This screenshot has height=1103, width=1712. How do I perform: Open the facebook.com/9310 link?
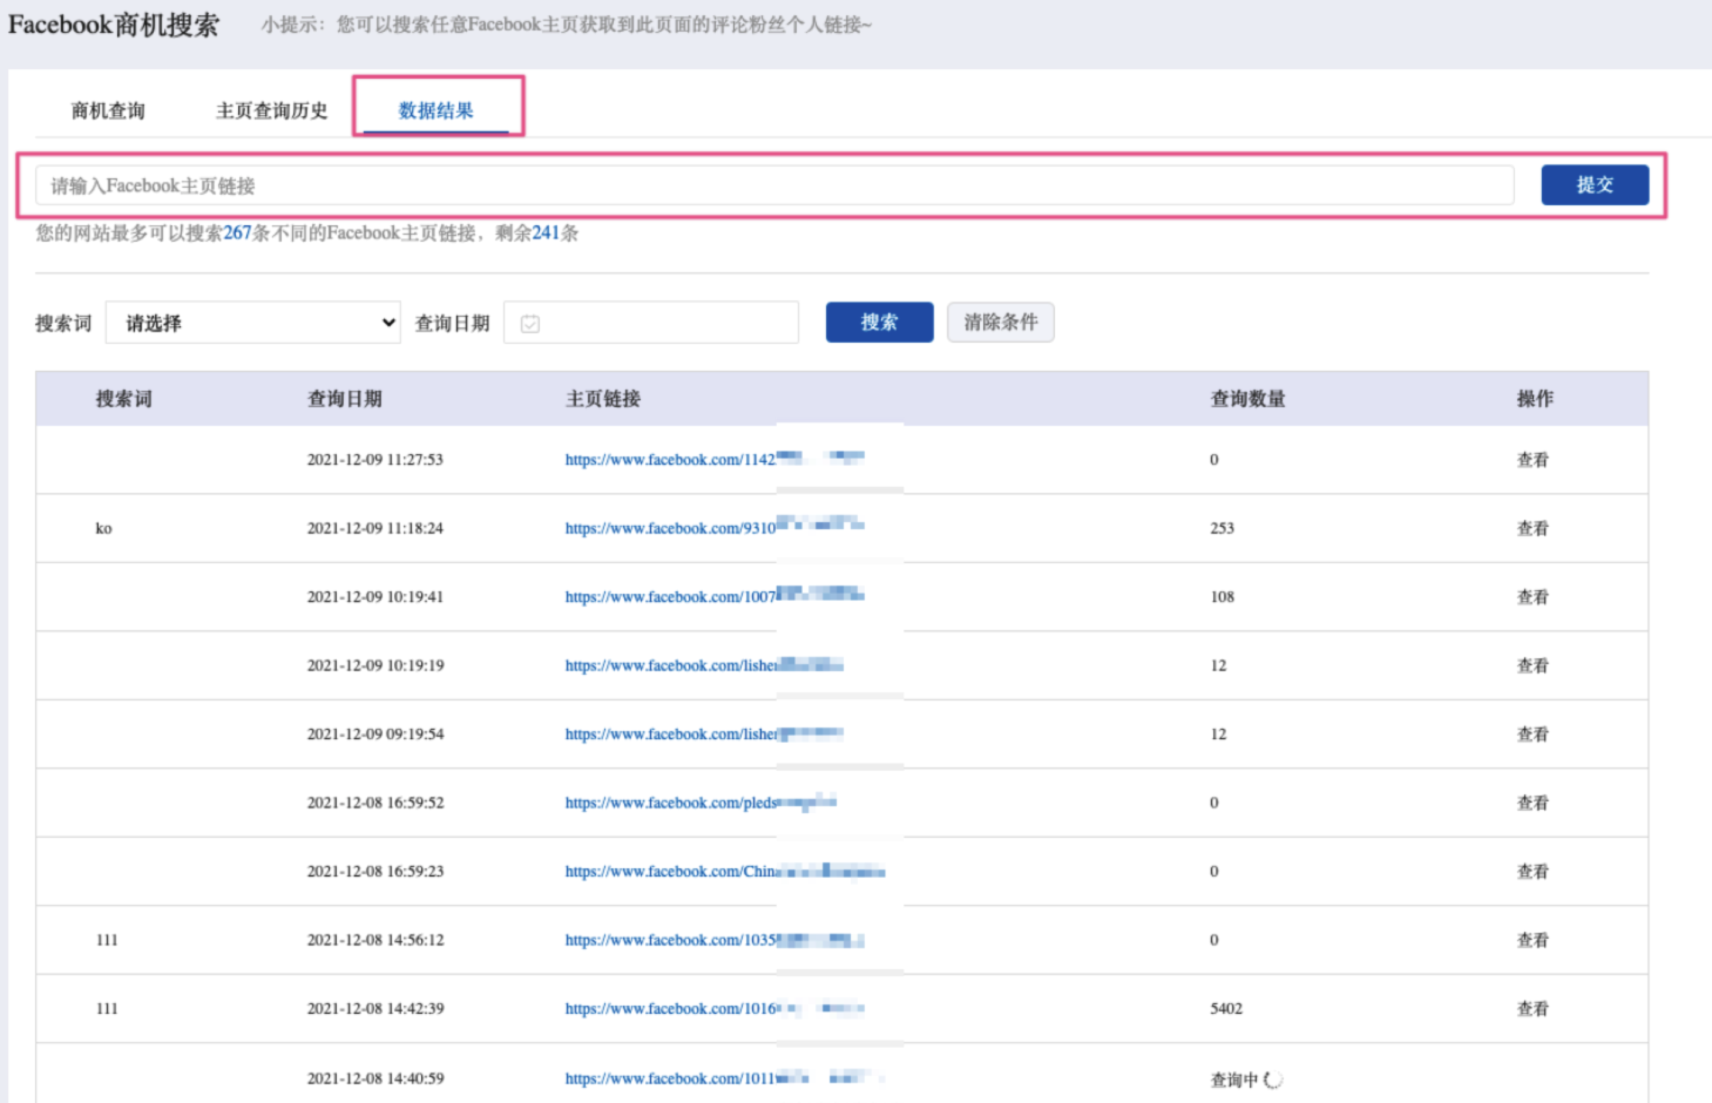point(715,528)
